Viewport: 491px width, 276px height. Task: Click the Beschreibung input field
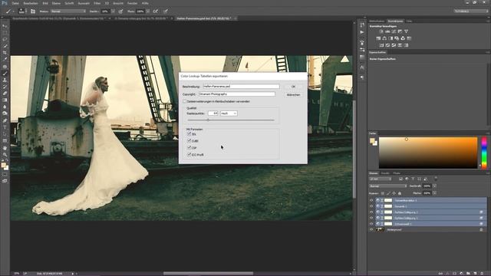click(241, 86)
